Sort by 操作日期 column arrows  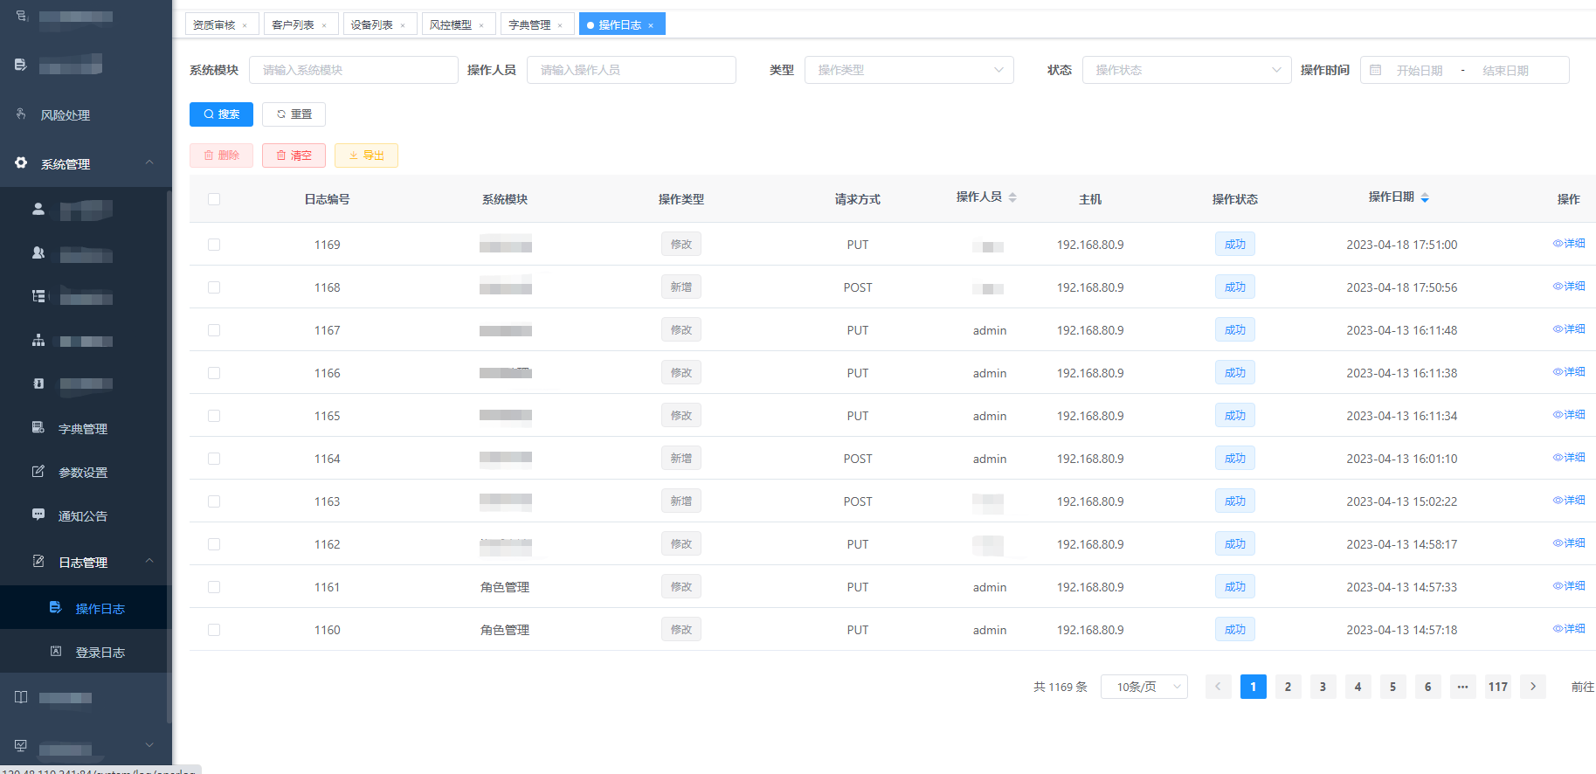pyautogui.click(x=1425, y=198)
